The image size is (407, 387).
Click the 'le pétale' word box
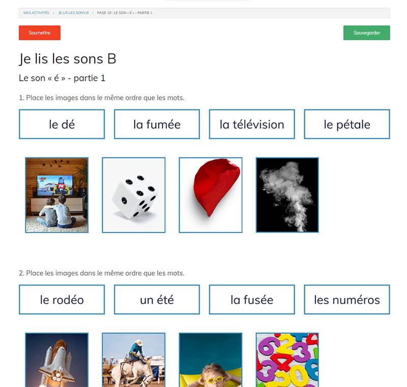point(347,124)
